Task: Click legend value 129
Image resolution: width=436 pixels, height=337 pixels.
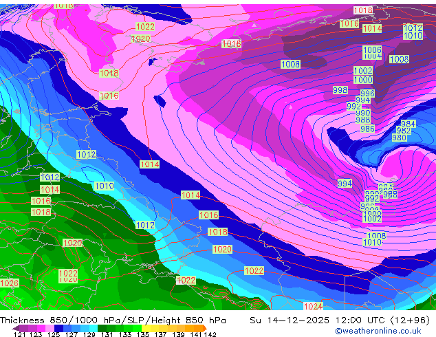Action: [89, 334]
